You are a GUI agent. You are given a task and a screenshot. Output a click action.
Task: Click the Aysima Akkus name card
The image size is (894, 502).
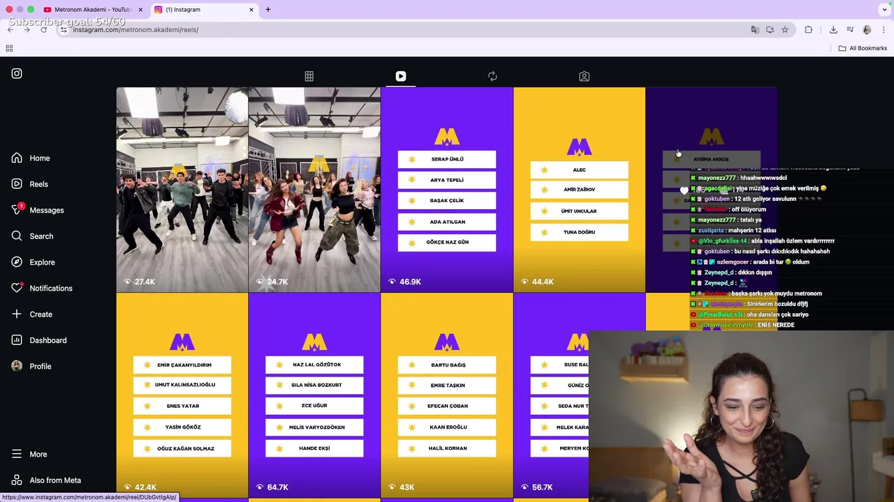pyautogui.click(x=712, y=160)
